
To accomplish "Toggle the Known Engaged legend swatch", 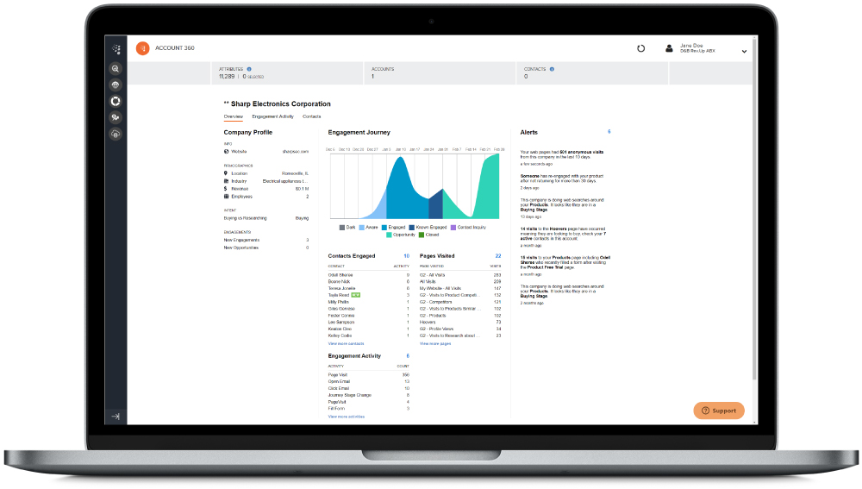I will tap(412, 228).
